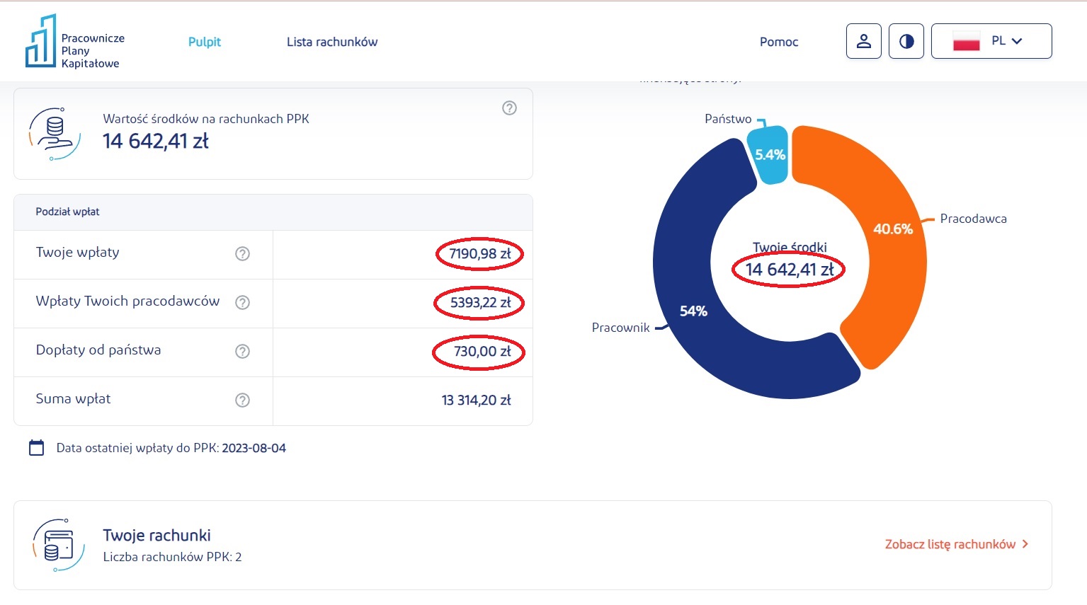
Task: Click the chevron after Zobacz listę rachunków
Action: click(x=1025, y=544)
